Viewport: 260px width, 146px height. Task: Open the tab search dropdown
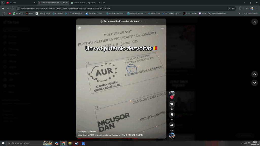tap(3, 3)
